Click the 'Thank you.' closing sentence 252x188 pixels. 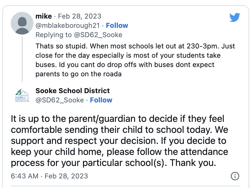pos(193,163)
